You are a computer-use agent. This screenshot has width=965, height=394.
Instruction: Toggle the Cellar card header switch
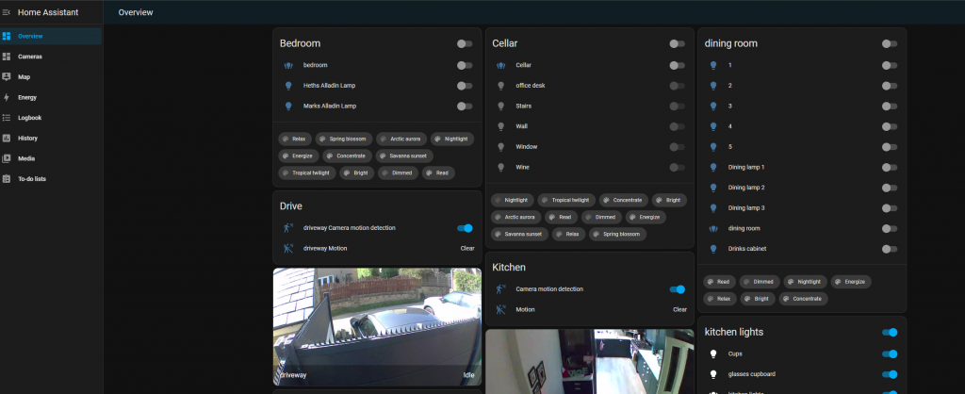677,43
